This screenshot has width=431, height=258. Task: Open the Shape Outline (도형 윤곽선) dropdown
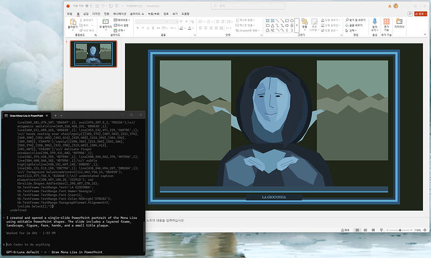click(x=330, y=25)
